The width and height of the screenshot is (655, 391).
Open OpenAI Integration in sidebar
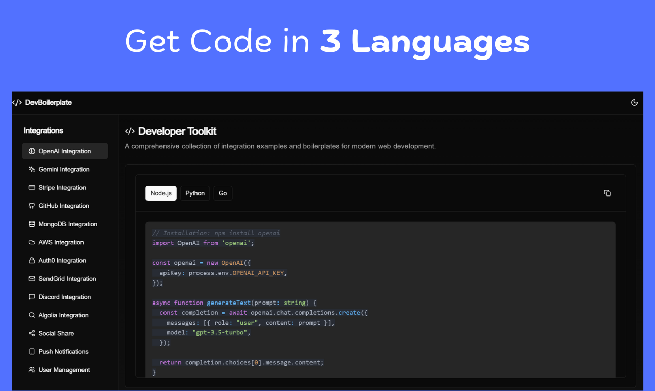coord(65,151)
